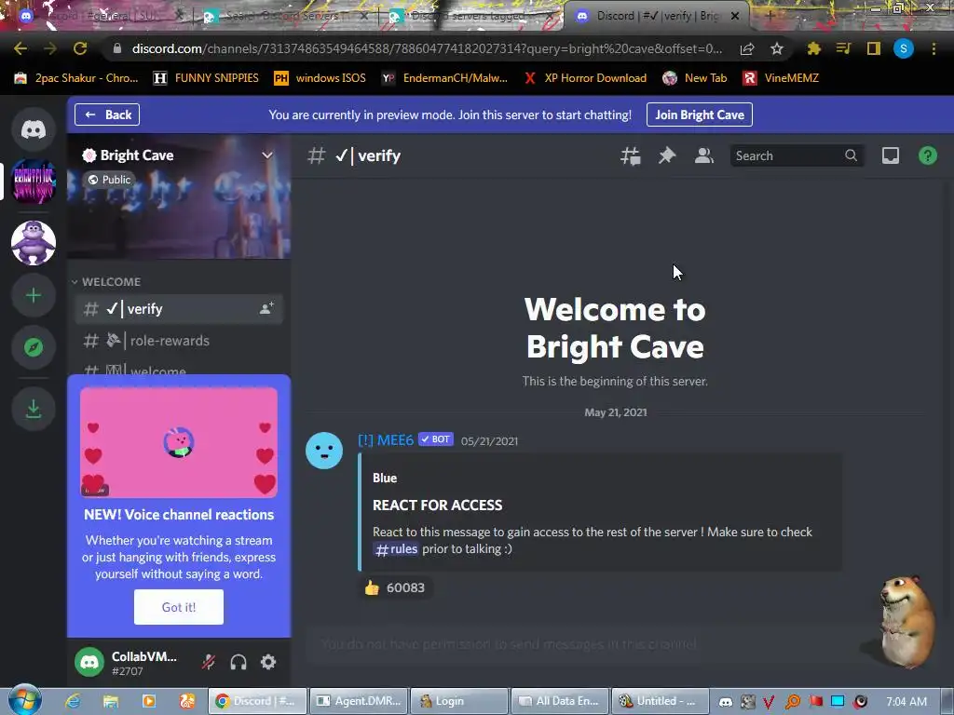The width and height of the screenshot is (954, 715).
Task: Show pinned messages
Action: (x=667, y=155)
